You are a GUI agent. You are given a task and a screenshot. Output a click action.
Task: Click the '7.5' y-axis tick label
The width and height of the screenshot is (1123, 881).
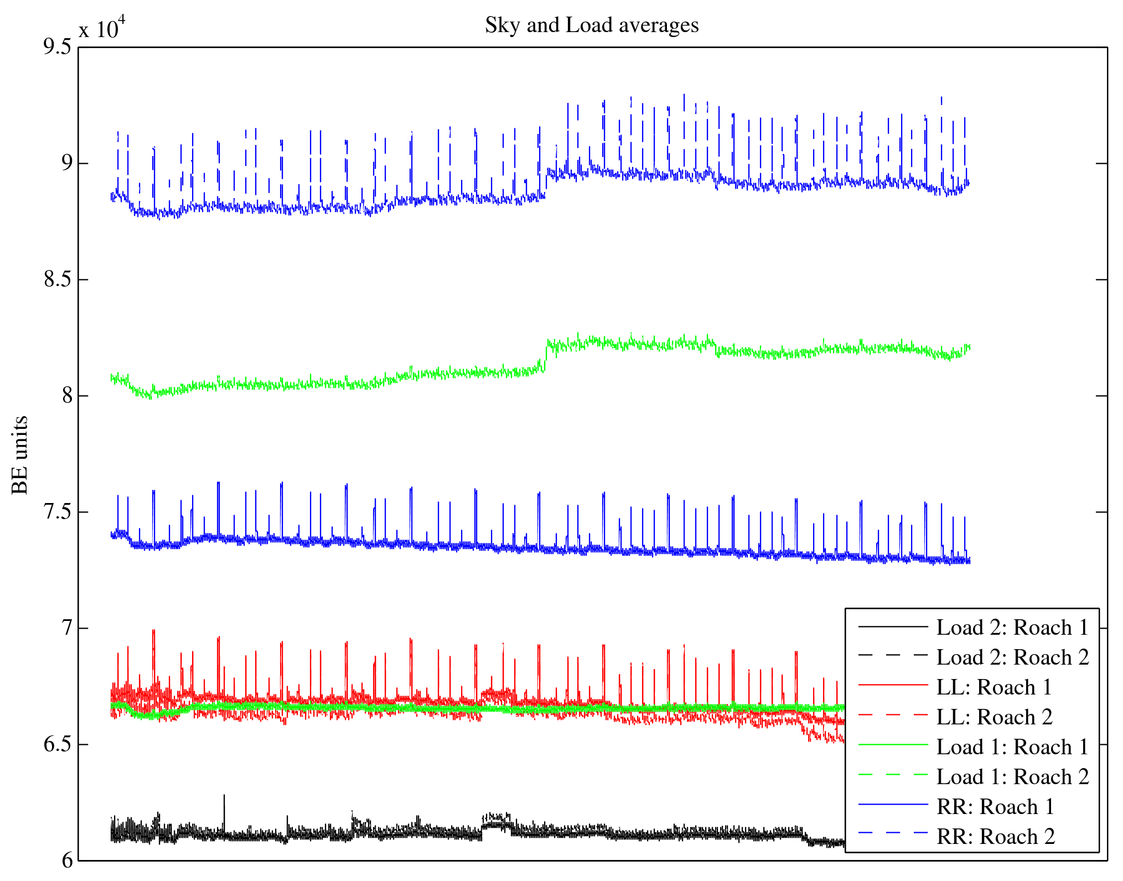point(58,512)
